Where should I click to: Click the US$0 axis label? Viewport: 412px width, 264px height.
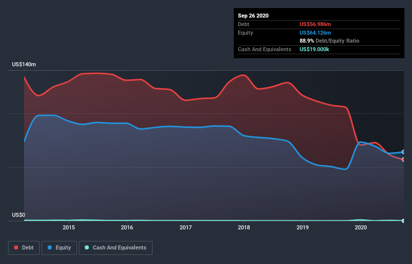(x=19, y=215)
